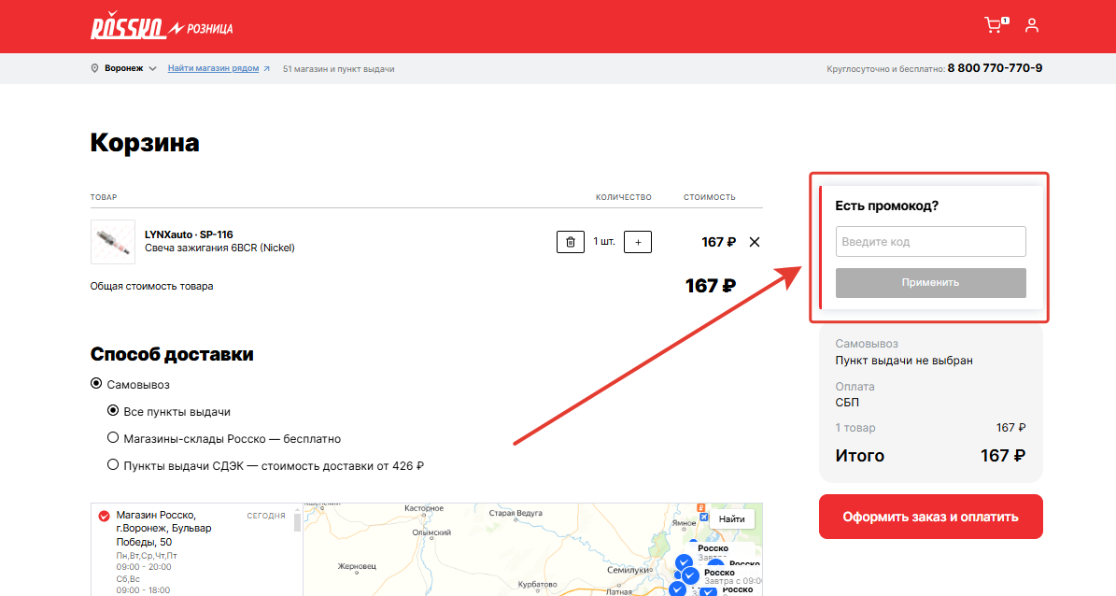This screenshot has height=596, width=1116.
Task: Click the Есть промокод? heading
Action: (x=887, y=206)
